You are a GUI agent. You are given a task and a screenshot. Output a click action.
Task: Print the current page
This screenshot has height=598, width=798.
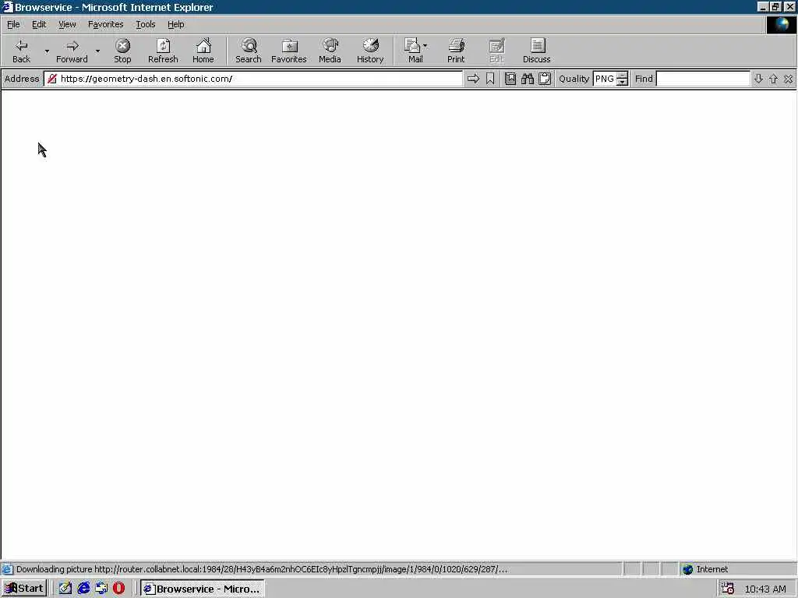click(x=456, y=51)
